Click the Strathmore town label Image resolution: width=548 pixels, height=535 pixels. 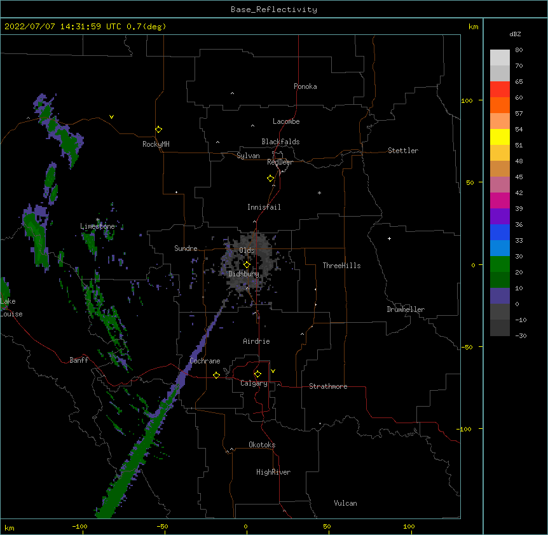328,386
